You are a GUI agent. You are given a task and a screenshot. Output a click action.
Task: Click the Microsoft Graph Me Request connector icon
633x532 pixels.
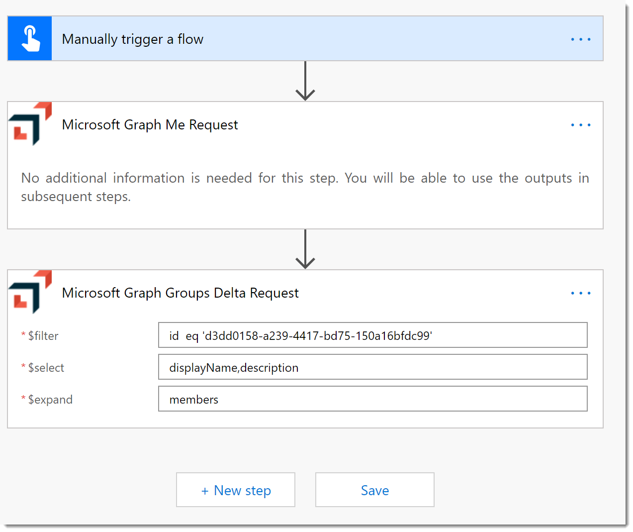(30, 124)
